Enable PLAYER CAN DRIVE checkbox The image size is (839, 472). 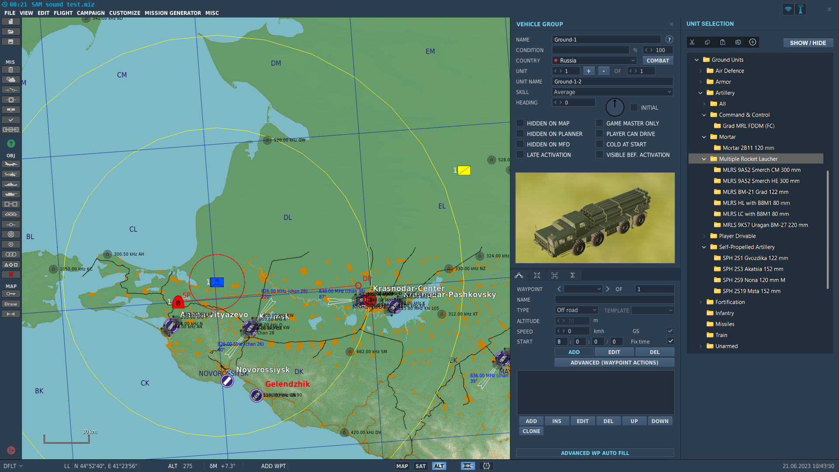click(x=600, y=134)
